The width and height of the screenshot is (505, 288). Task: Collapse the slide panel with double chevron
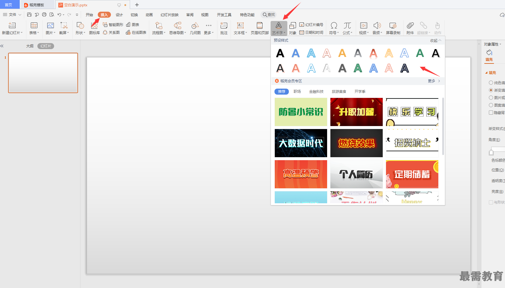2,46
